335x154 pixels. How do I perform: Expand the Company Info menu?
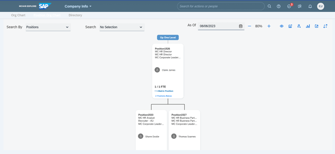78,6
